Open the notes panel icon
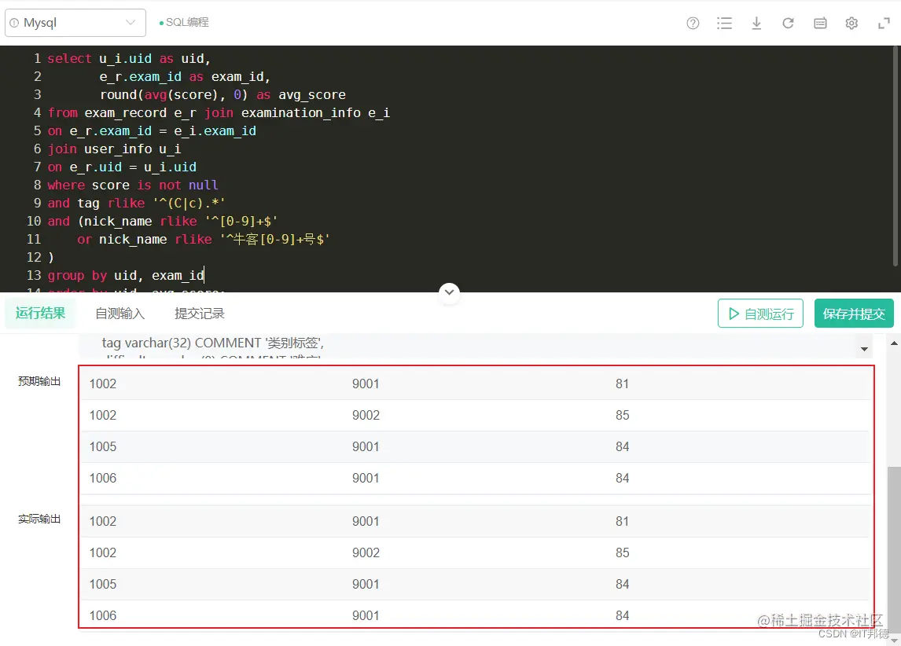Screen dimensions: 901x646 click(x=820, y=23)
